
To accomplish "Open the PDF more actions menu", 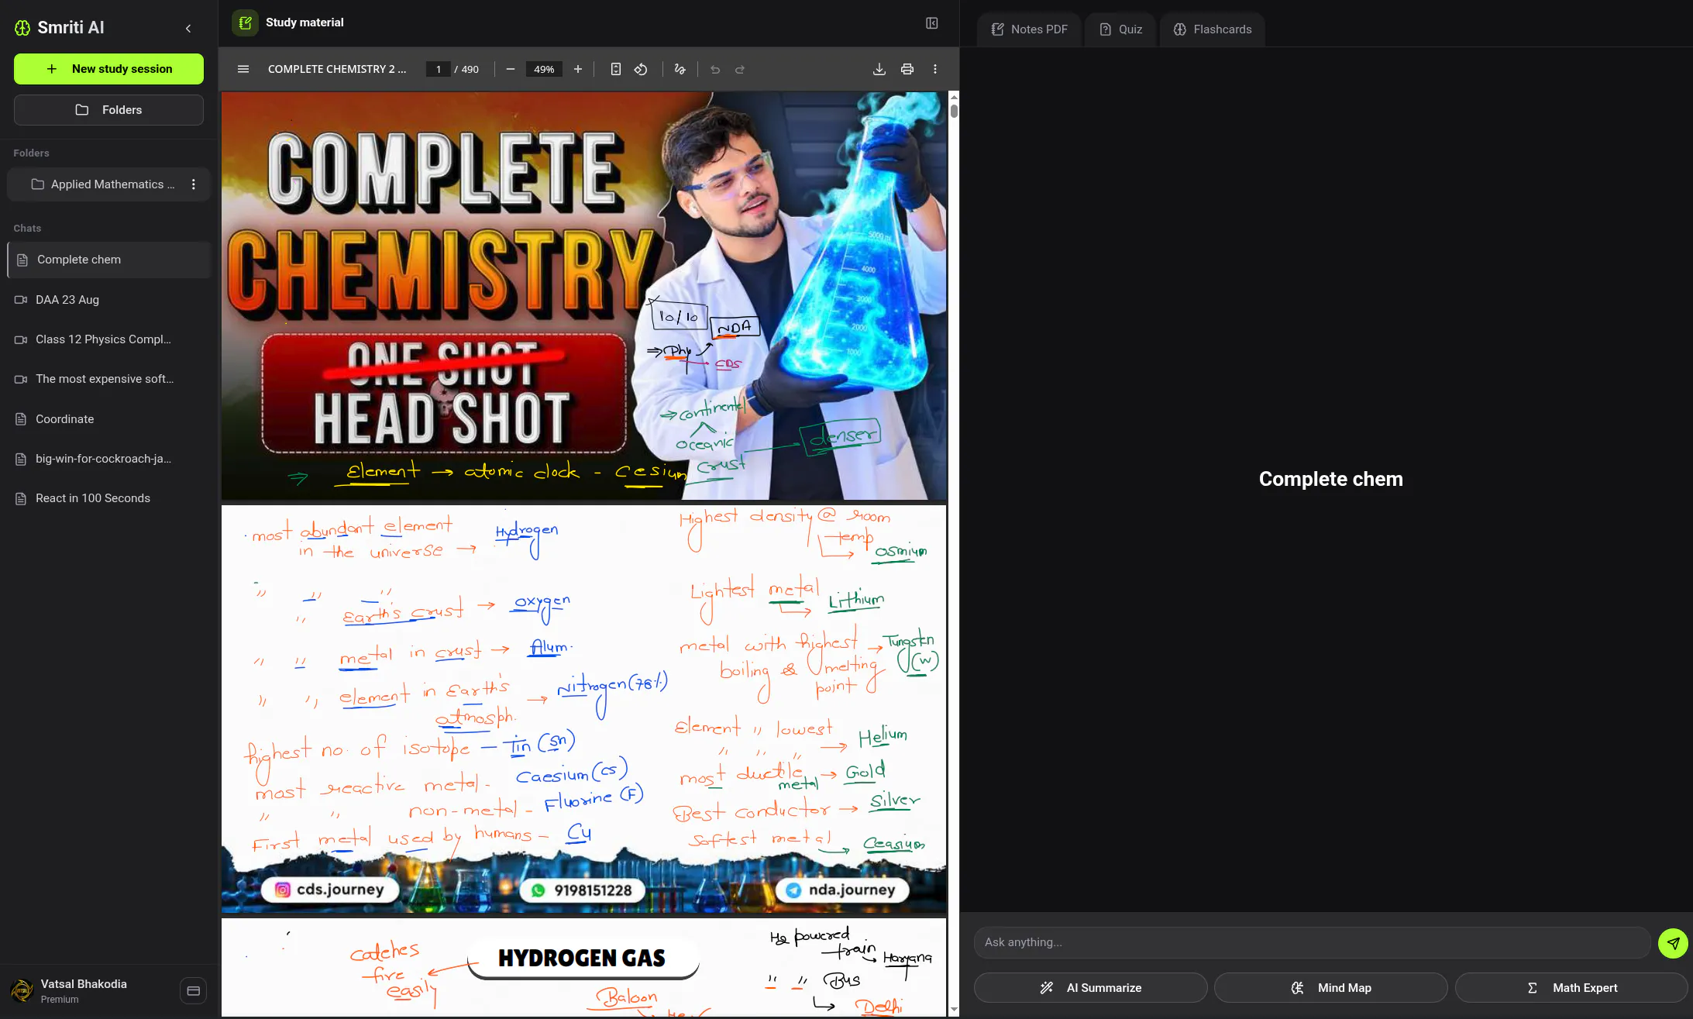I will click(935, 69).
